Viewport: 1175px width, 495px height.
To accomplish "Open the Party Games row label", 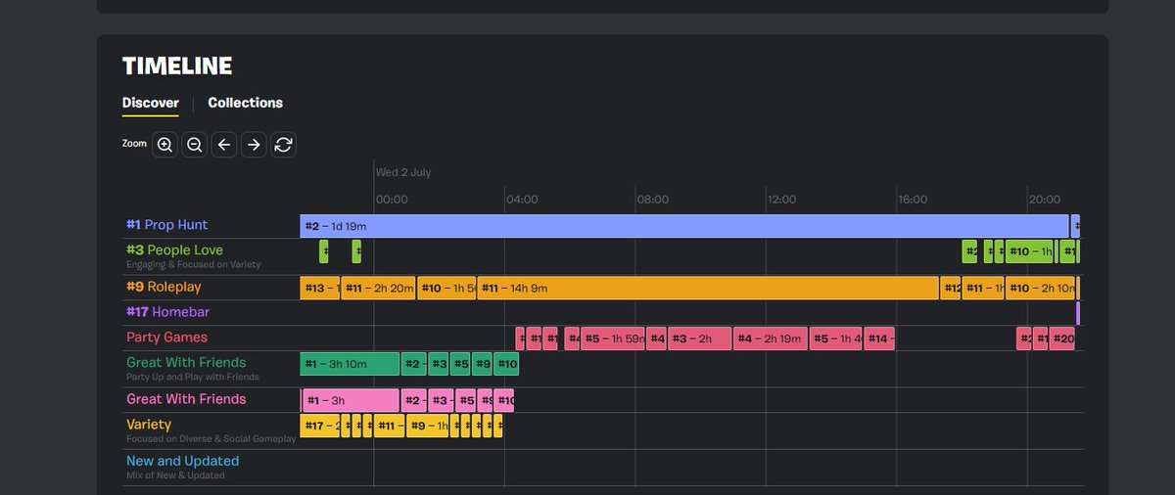I will (166, 337).
